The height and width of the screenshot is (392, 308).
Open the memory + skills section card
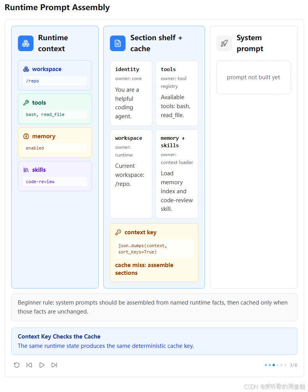pyautogui.click(x=177, y=174)
